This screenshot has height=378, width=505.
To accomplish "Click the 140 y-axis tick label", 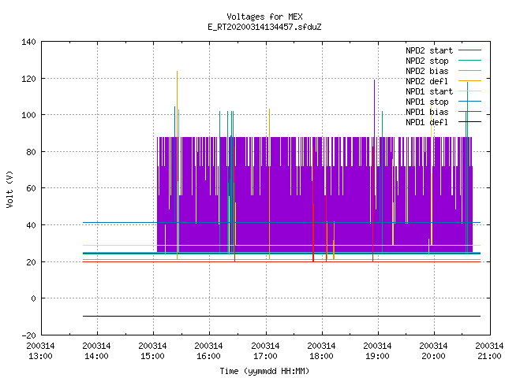I will [x=28, y=42].
